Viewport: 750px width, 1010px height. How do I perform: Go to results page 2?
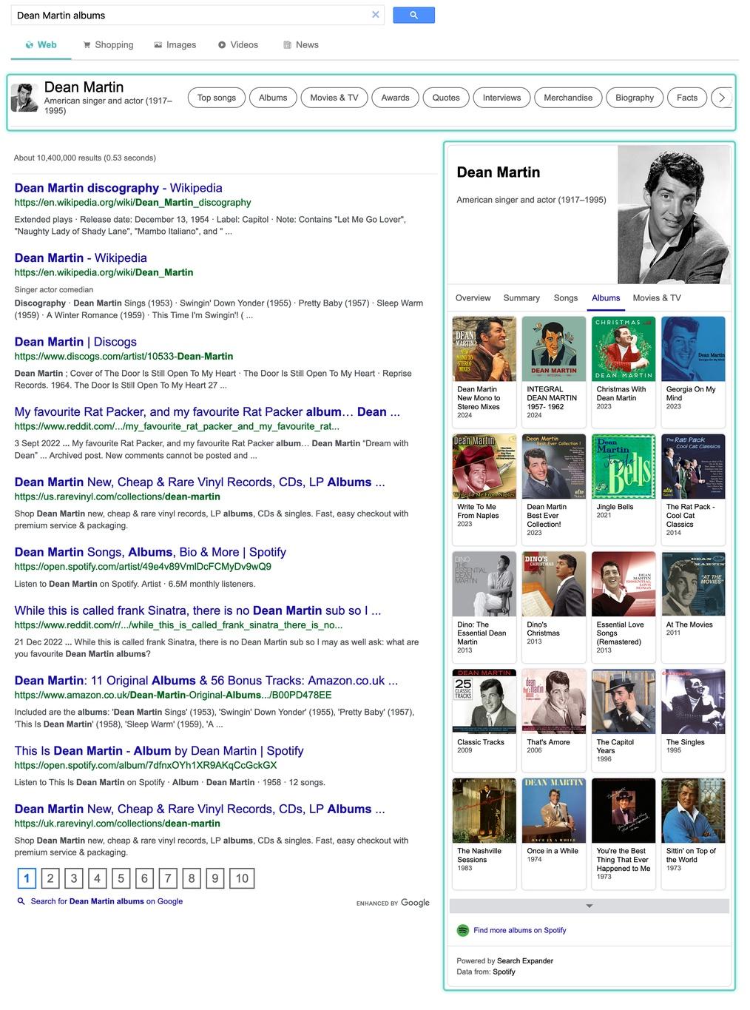click(50, 878)
